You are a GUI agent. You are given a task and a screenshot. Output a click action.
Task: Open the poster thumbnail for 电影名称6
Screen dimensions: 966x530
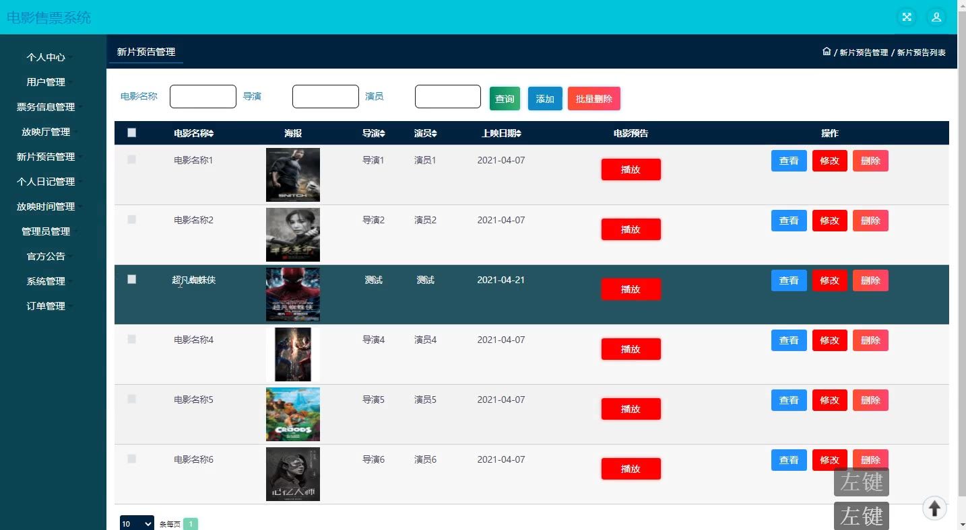click(293, 474)
